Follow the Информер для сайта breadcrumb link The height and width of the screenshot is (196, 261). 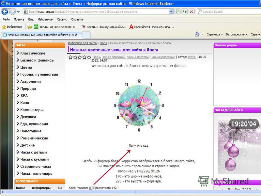click(x=82, y=43)
